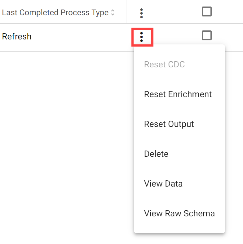Sort by Last Completed Process Type arrows
This screenshot has width=243, height=244.
[113, 12]
